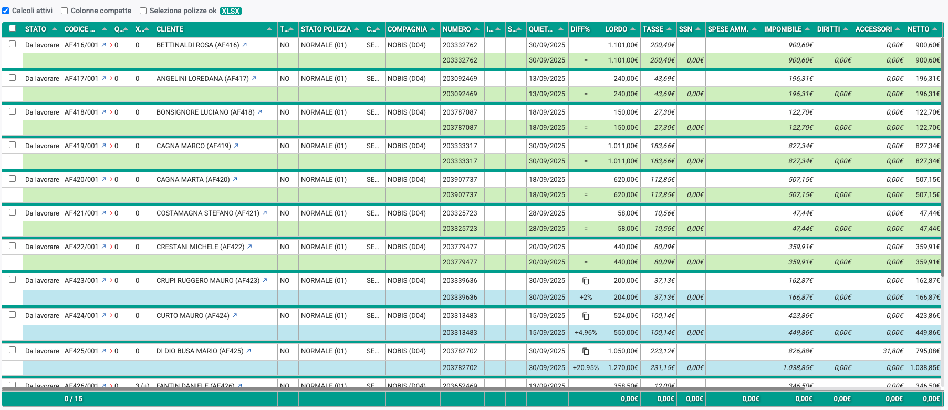Click the STATO POLIZZA column header

click(x=326, y=29)
